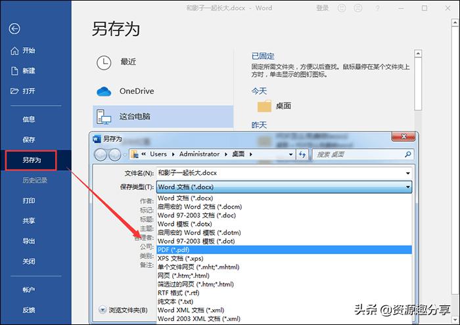
Task: Open the 共享 page
Action: pos(29,221)
